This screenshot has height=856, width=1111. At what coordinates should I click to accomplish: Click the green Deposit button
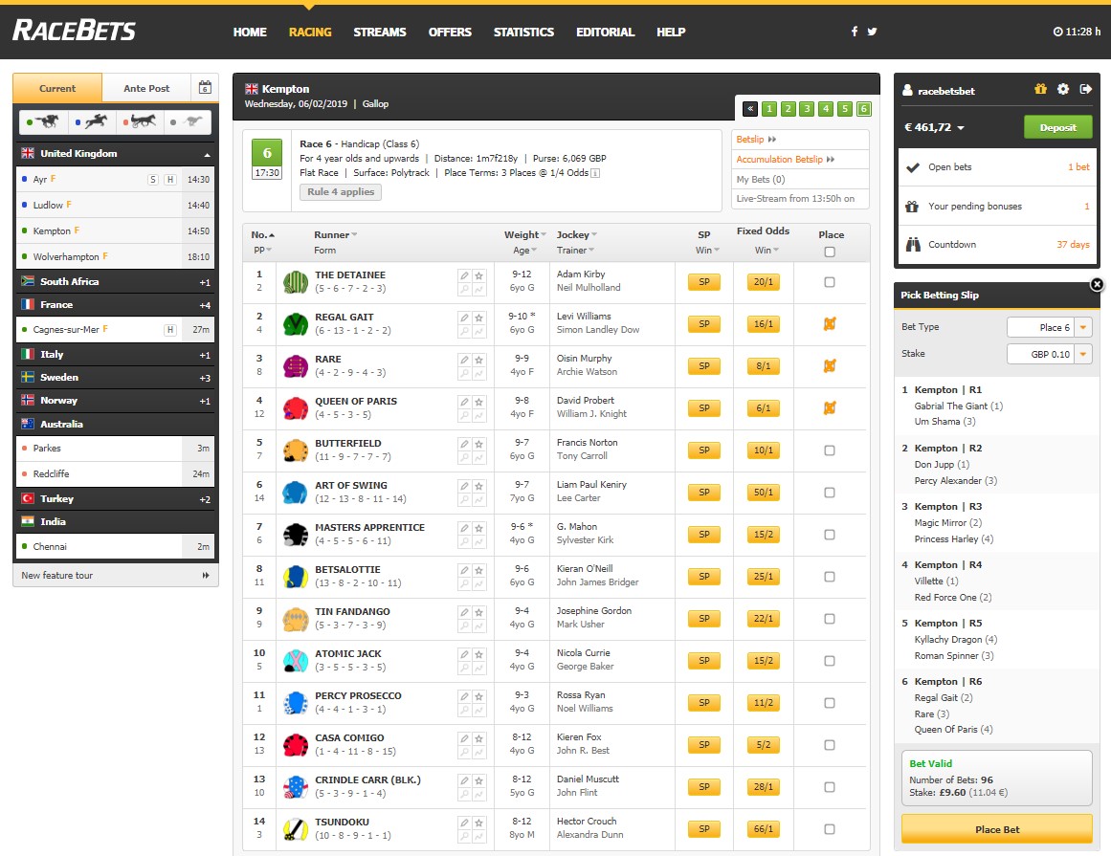tap(1057, 127)
